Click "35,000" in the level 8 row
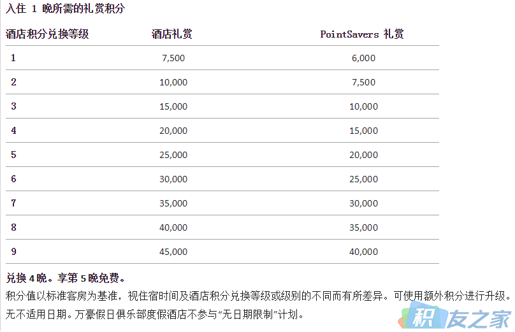The image size is (515, 332). [x=363, y=227]
